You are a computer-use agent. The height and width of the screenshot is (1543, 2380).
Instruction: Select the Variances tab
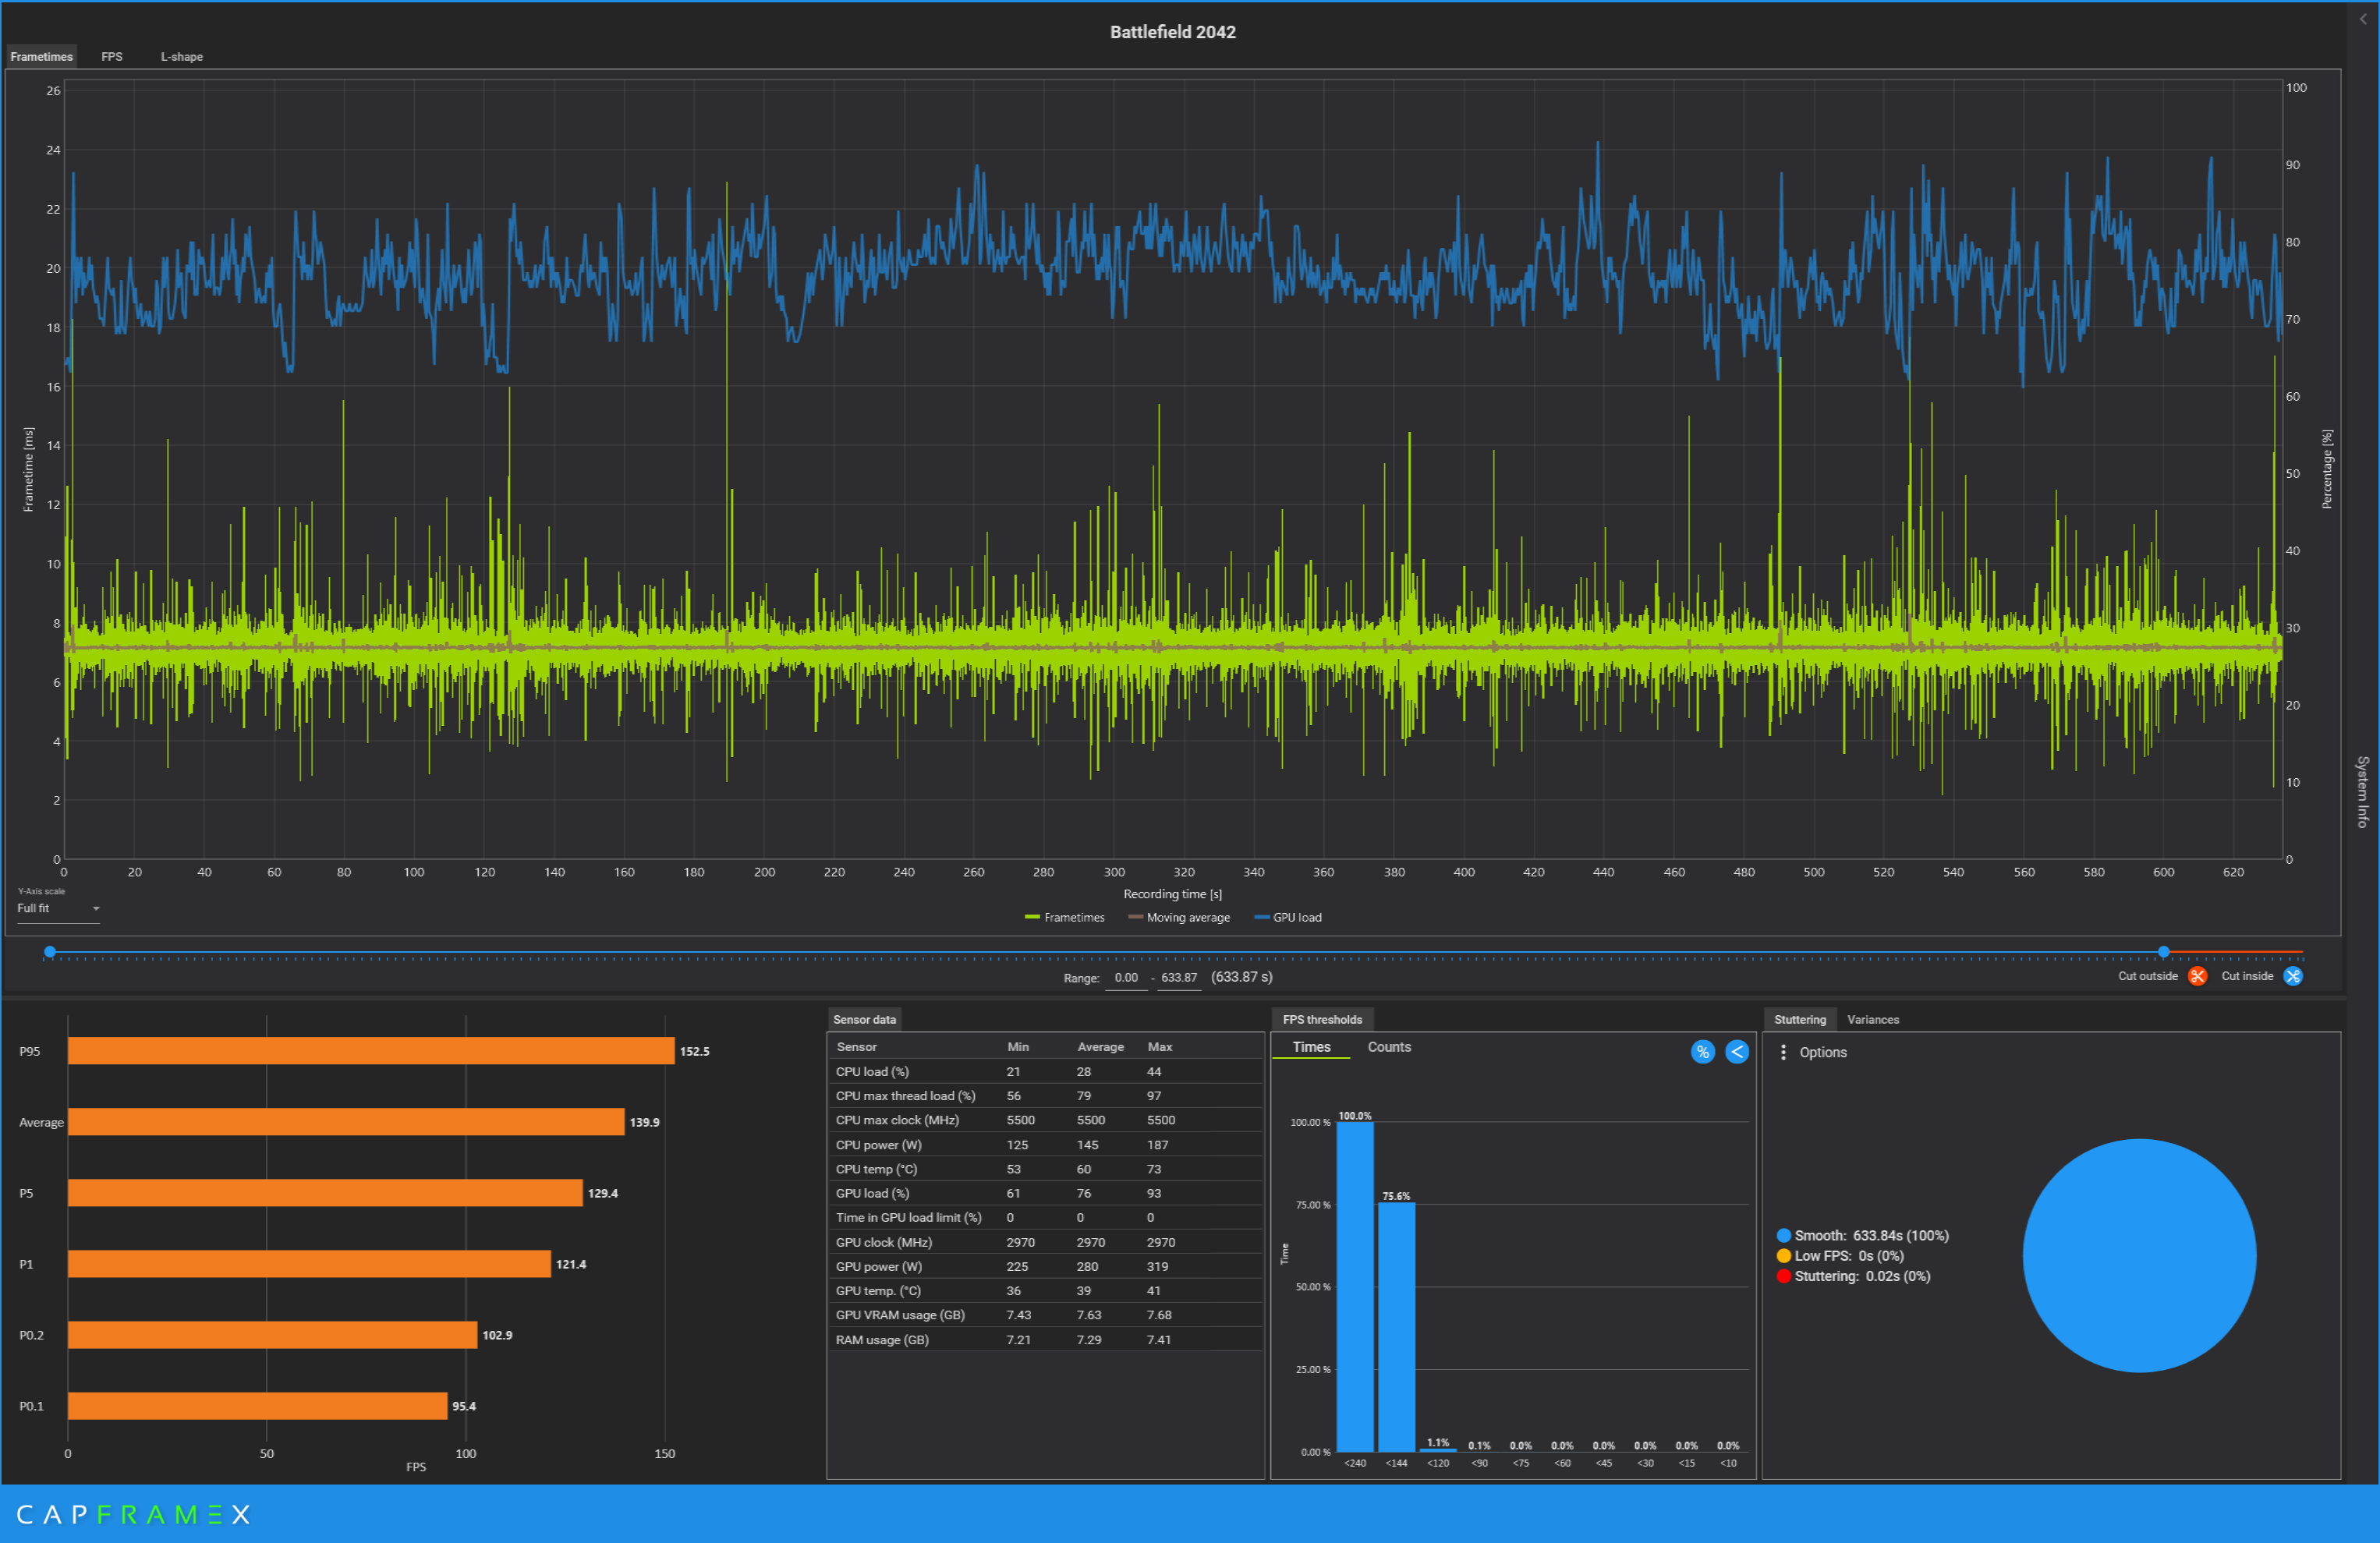(x=1872, y=1020)
